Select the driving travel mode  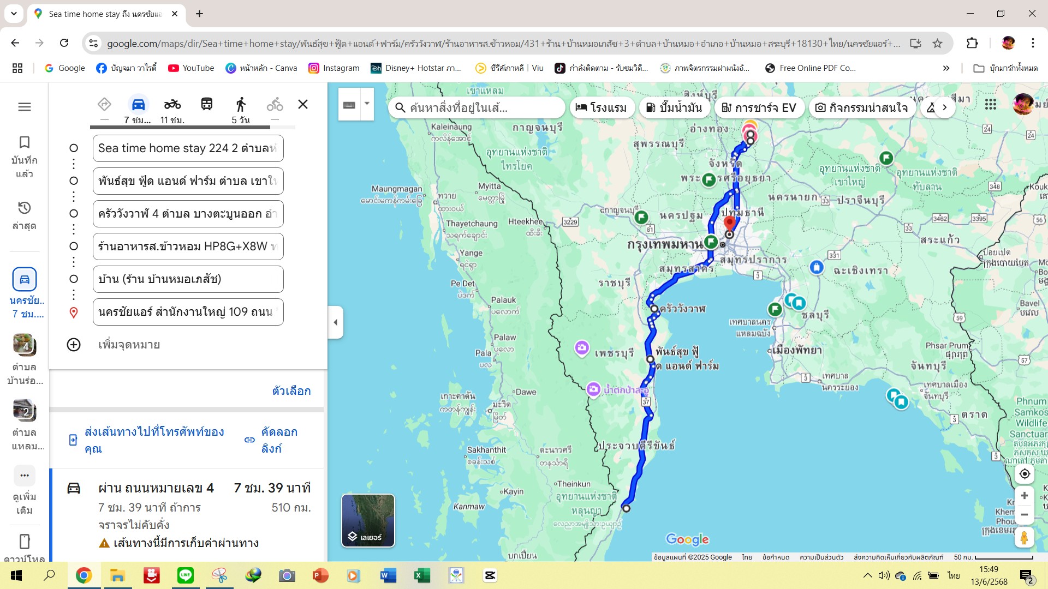[x=139, y=104]
